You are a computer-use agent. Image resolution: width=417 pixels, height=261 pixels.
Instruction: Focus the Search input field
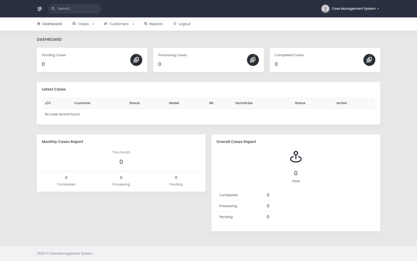77,9
